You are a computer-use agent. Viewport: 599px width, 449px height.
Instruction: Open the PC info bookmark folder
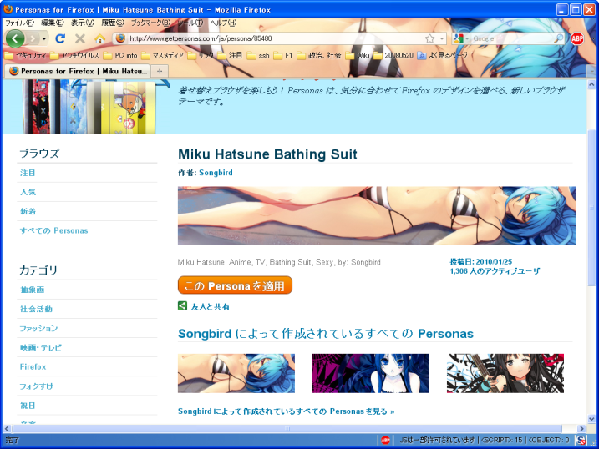[120, 55]
